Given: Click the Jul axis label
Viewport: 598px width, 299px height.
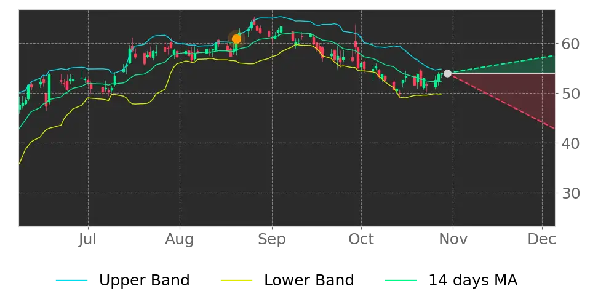Looking at the screenshot, I should tap(88, 239).
